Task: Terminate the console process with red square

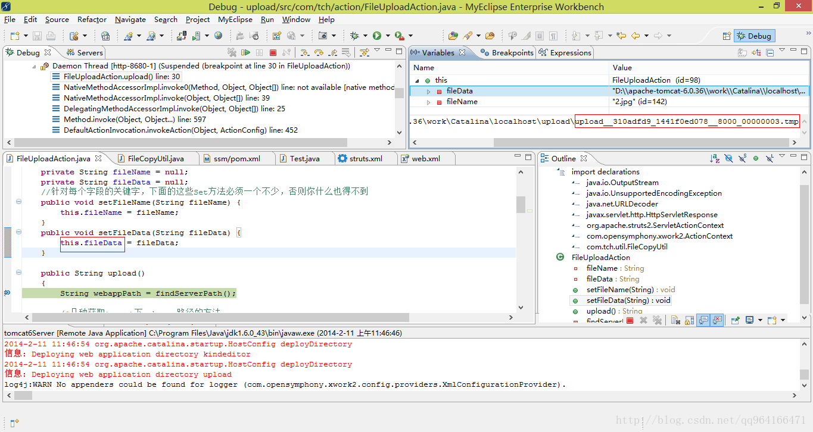Action: point(630,320)
